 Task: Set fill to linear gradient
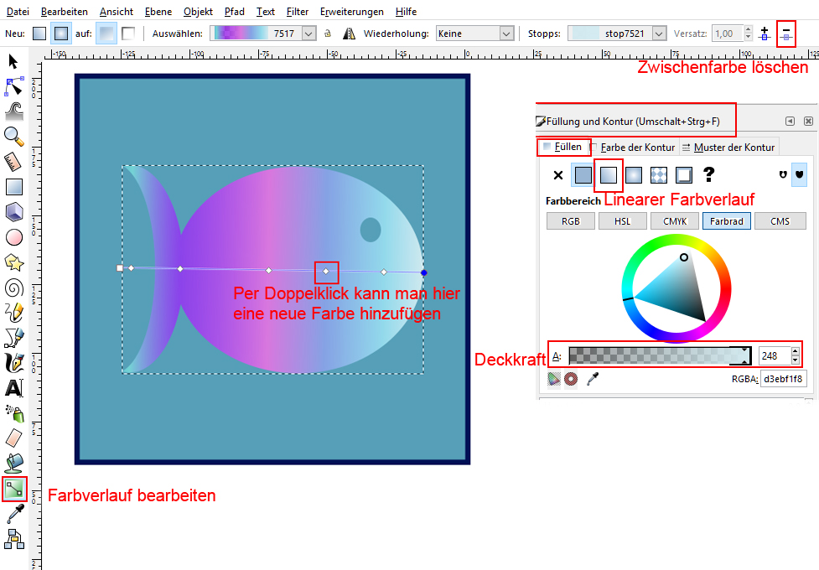608,174
